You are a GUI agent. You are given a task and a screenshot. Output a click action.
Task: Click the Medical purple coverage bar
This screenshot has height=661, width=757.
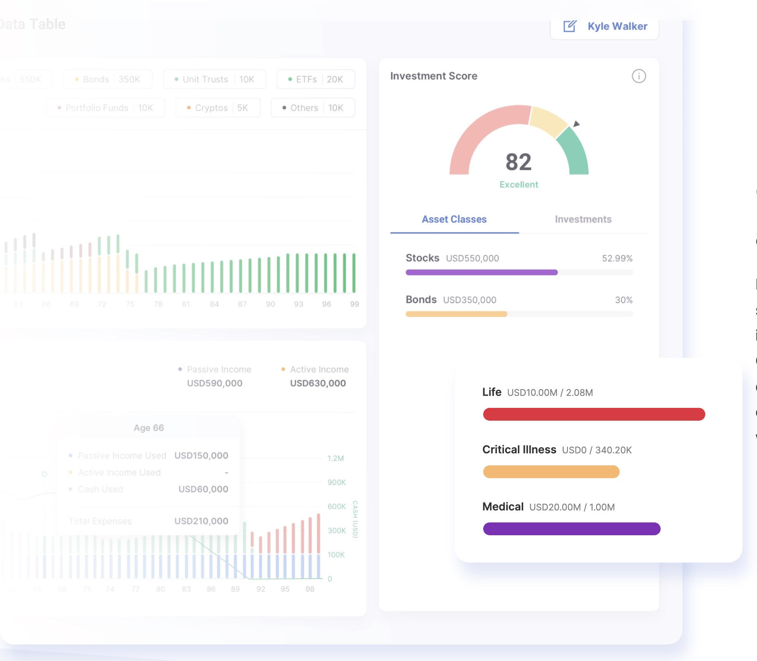[x=572, y=529]
